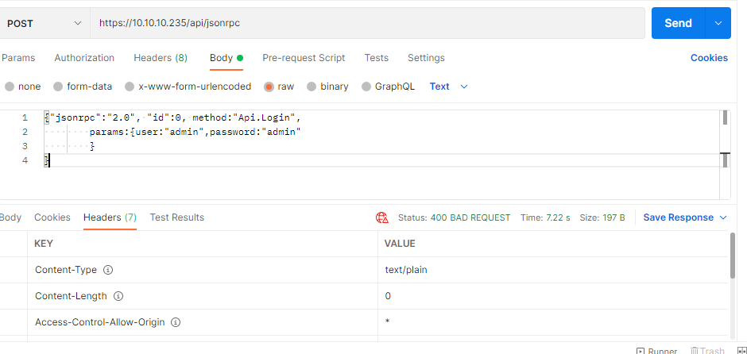Screen dimensions: 747x354
Task: Open the POST method dropdown
Action: tap(44, 23)
